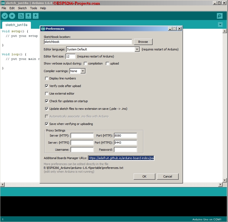Click the Editor font size field
228x222 pixels.
(x=70, y=56)
